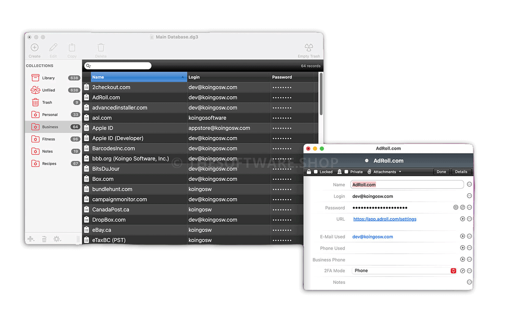Select the CanadaPost.ca record name
Viewport: 509px width, 325px height.
click(111, 209)
